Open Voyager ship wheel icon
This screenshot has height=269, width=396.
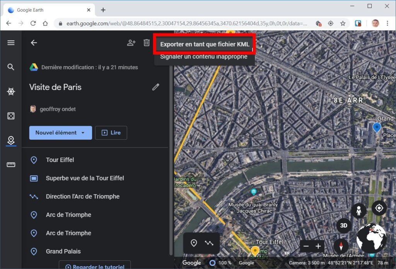point(11,91)
